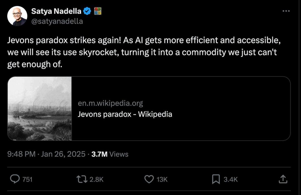Image resolution: width=301 pixels, height=195 pixels.
Task: Click the 2.8K reposts count
Action: (96, 179)
